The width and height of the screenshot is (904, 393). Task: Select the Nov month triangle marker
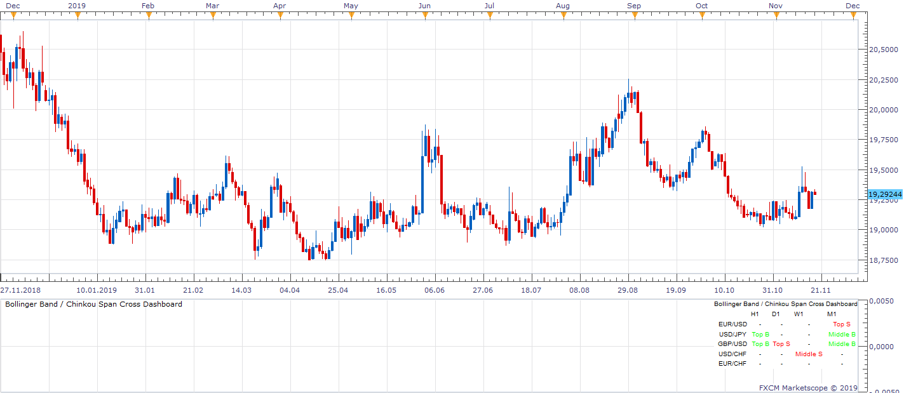[x=775, y=16]
